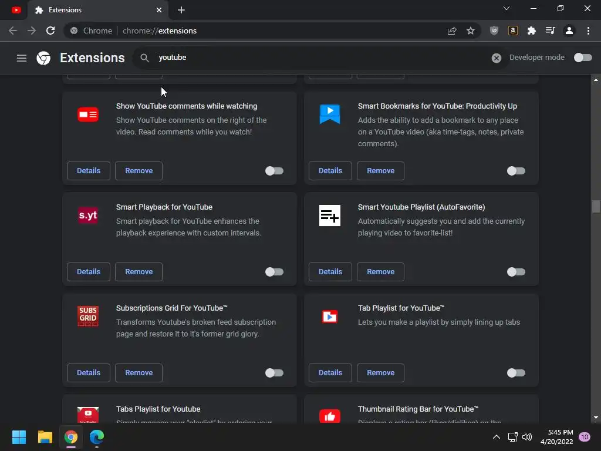601x451 pixels.
Task: Click the Thumbnail Rating Bar thumbs-up icon
Action: point(330,416)
